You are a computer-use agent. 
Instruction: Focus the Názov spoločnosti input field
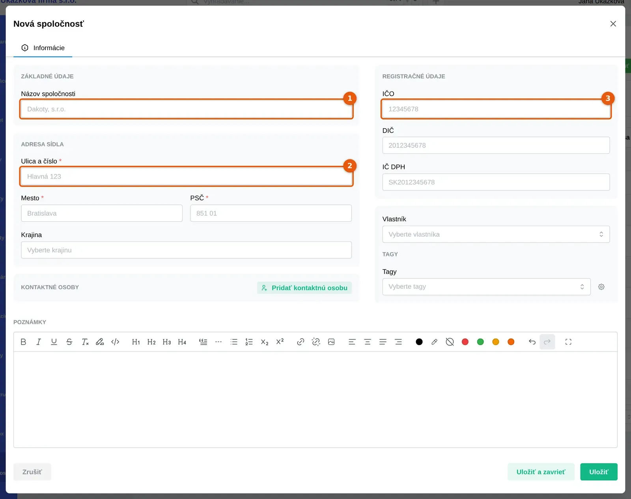(186, 109)
